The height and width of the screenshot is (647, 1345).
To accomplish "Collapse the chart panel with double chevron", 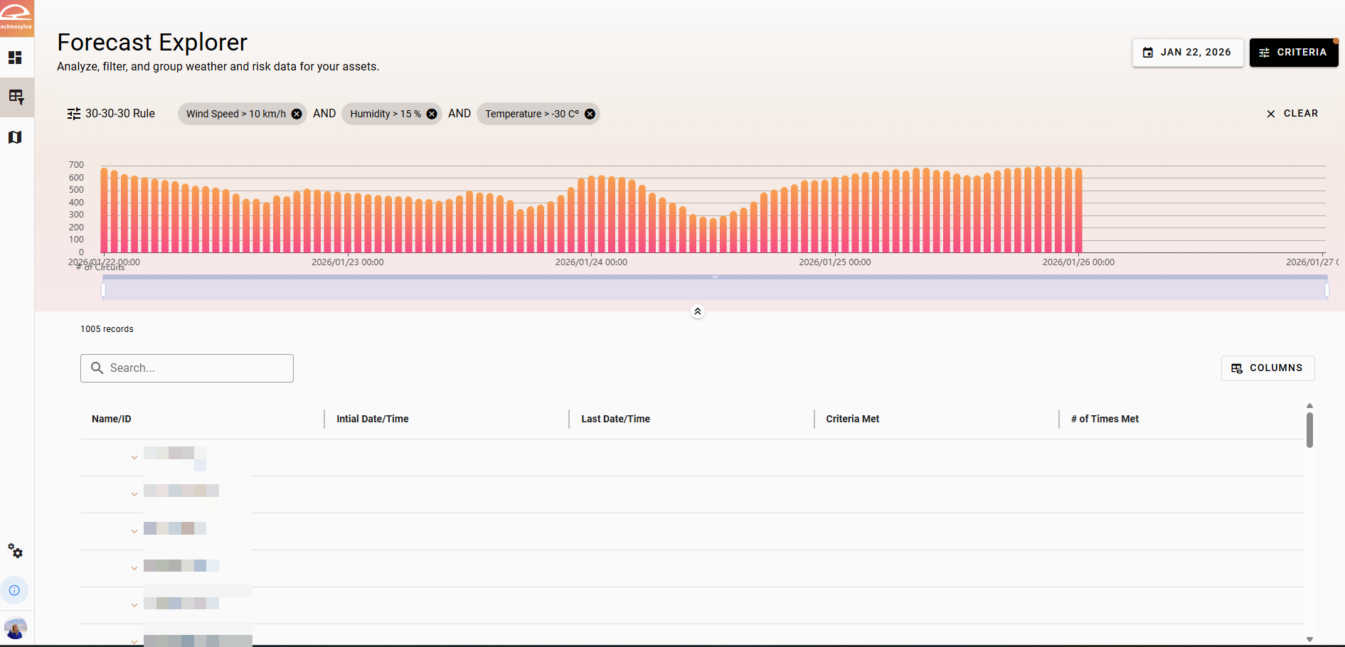I will [x=698, y=311].
